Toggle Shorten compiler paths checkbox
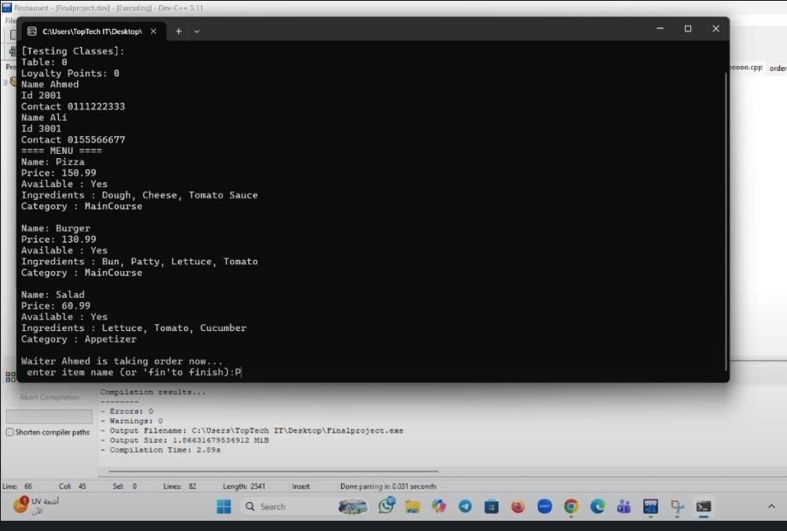 pyautogui.click(x=9, y=432)
